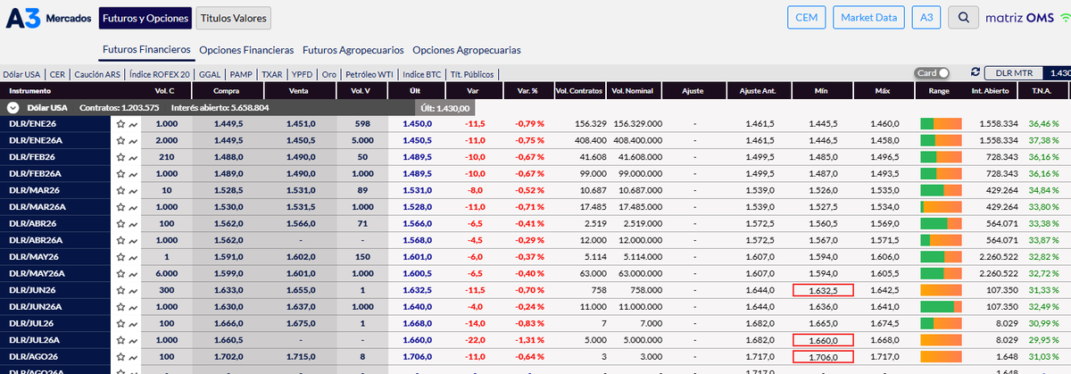Mark DLR/FEB26 as favorite with star
The height and width of the screenshot is (374, 1071).
120,157
